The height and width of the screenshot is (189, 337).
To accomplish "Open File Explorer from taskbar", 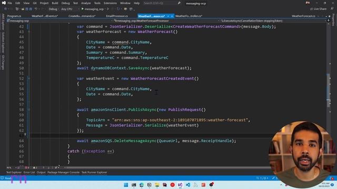I will [x=157, y=185].
